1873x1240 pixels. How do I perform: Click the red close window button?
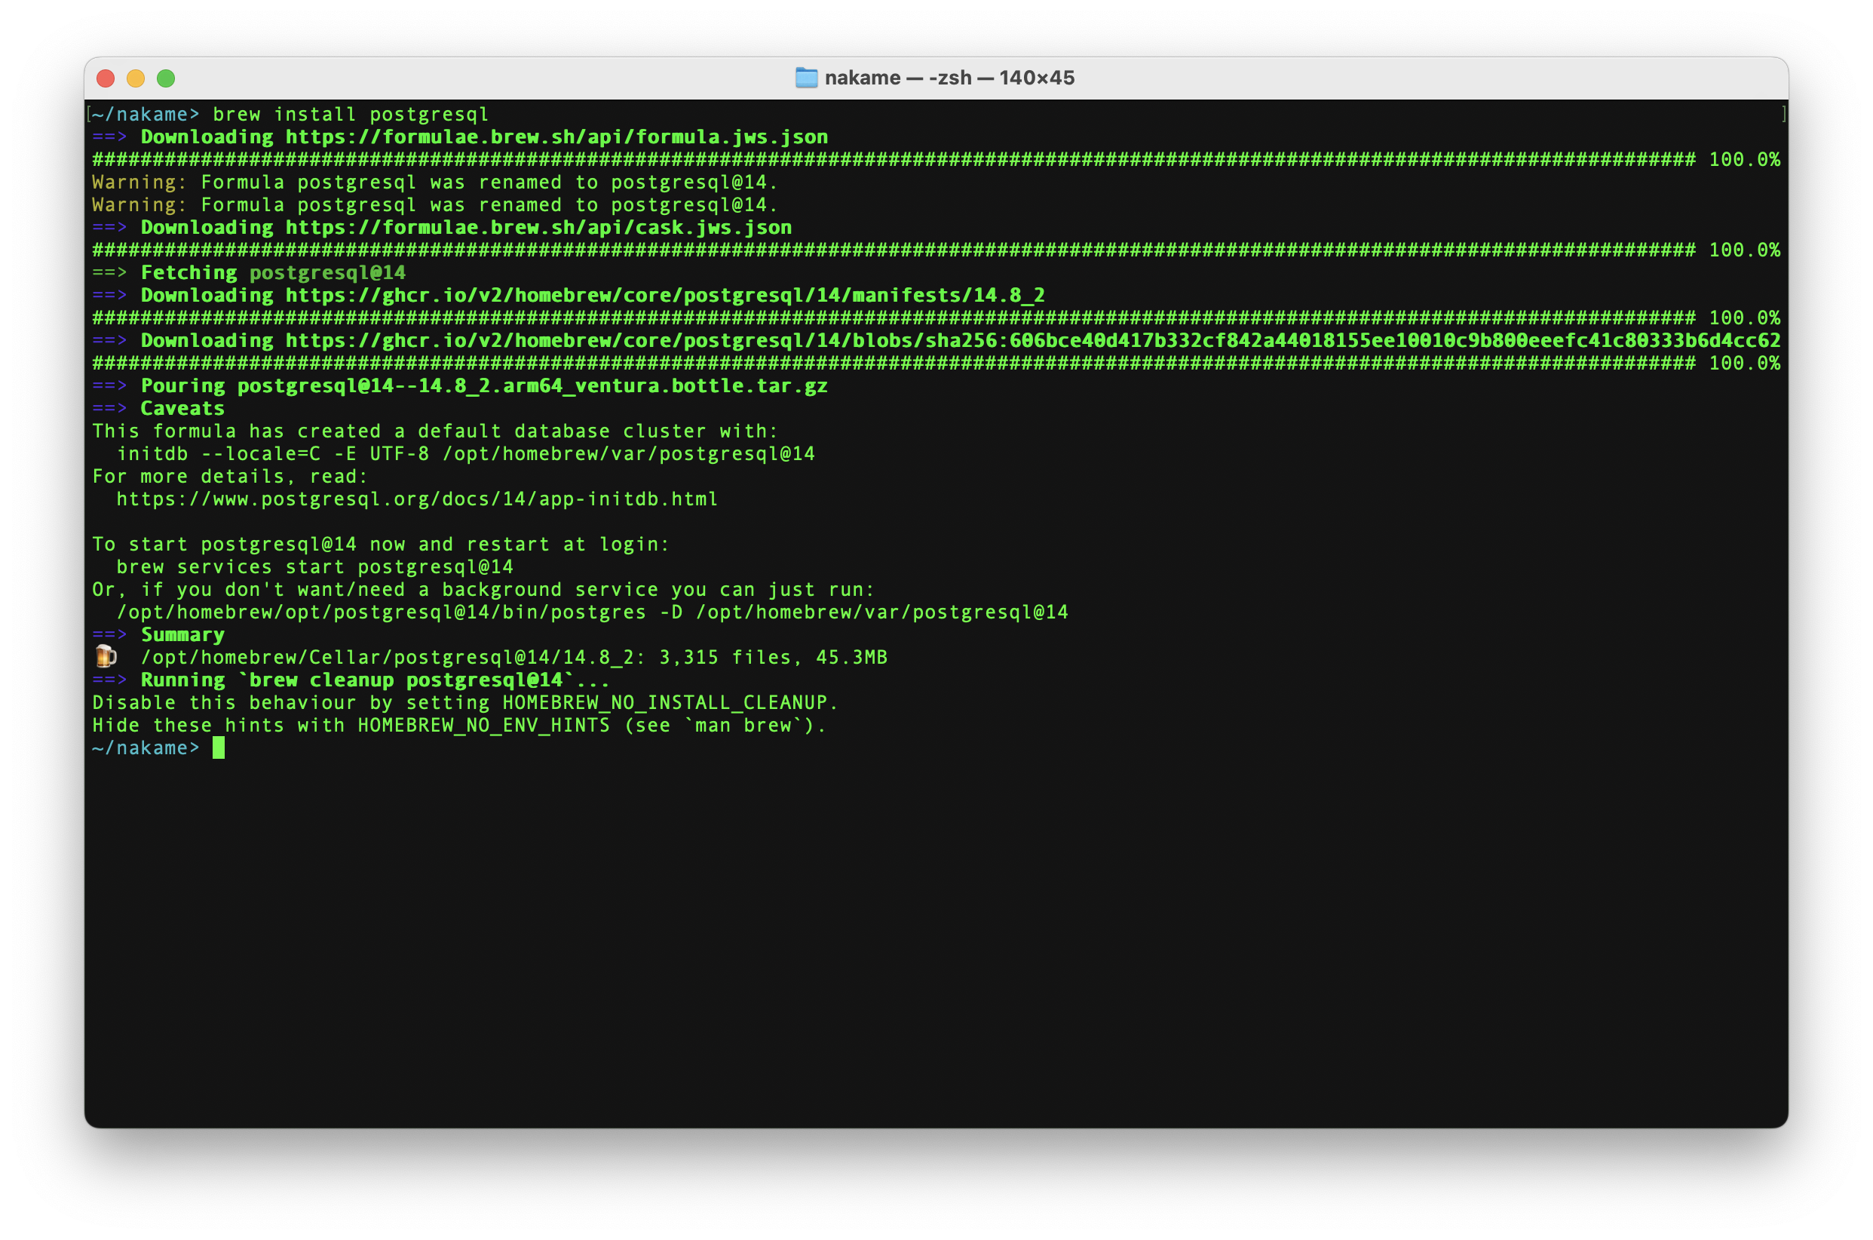click(105, 78)
